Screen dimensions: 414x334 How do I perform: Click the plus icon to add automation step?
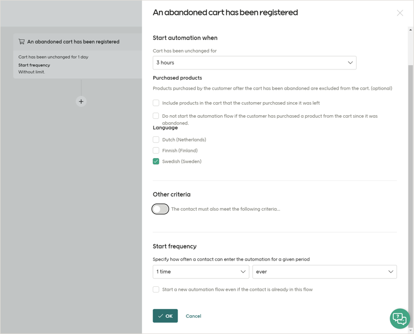tap(81, 102)
